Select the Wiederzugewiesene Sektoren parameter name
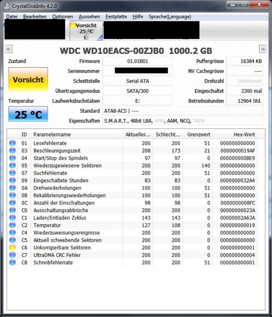The height and width of the screenshot is (317, 272). [67, 166]
